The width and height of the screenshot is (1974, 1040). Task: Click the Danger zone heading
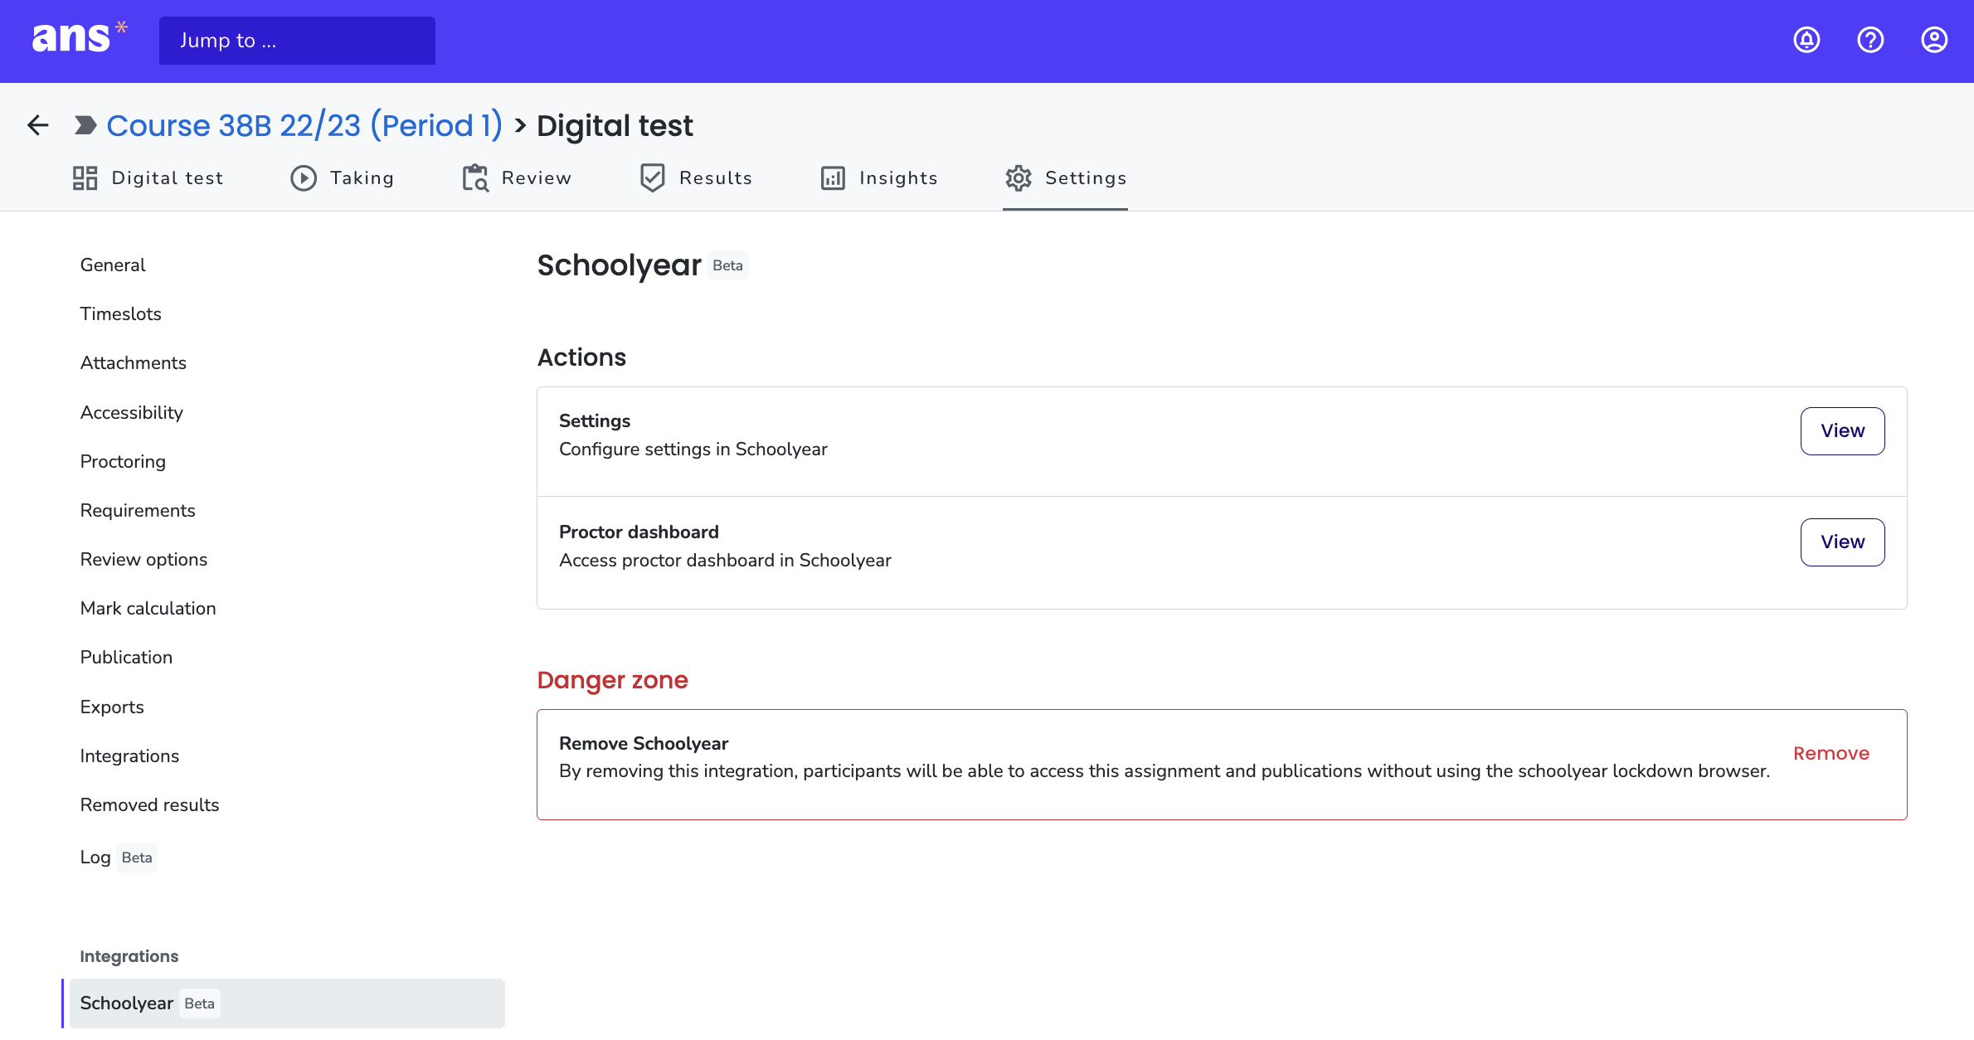point(612,680)
